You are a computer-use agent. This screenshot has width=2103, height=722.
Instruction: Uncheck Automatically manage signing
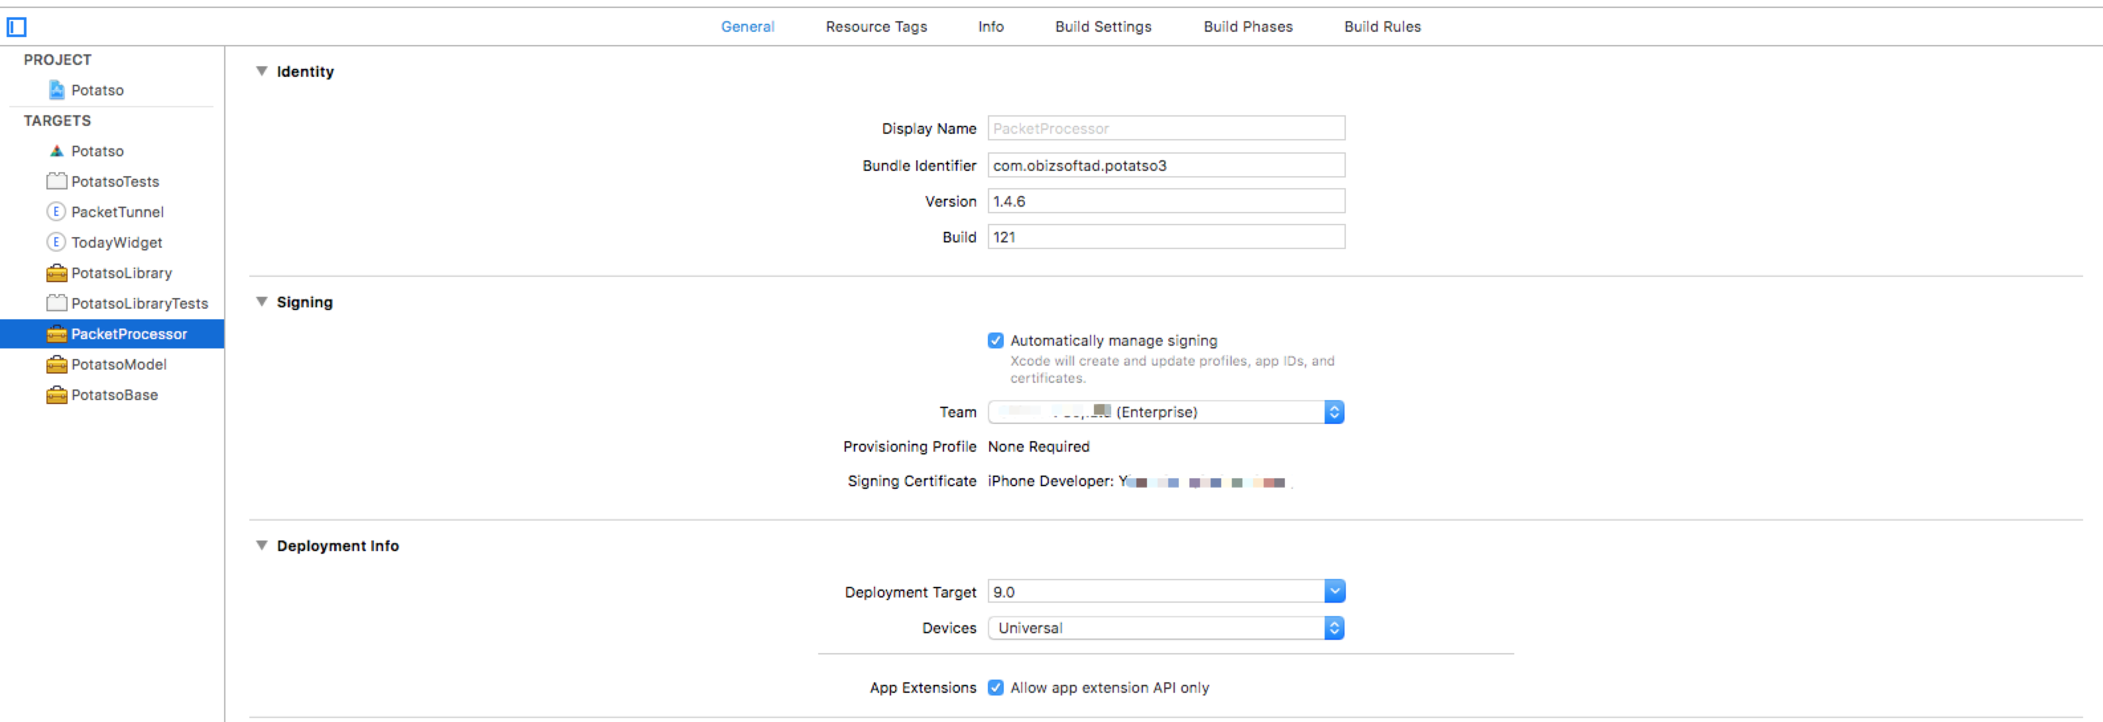[x=995, y=340]
